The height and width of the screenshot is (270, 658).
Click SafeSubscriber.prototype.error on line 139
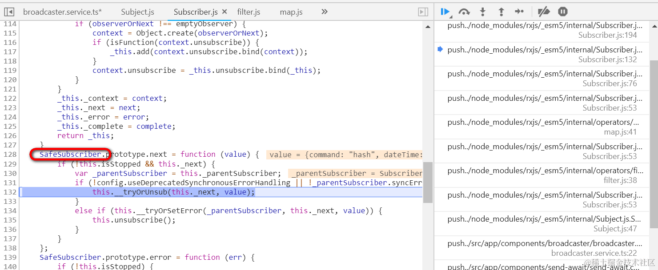[x=110, y=258]
